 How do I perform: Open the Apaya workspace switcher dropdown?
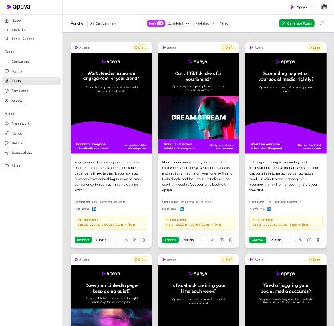pos(301,7)
